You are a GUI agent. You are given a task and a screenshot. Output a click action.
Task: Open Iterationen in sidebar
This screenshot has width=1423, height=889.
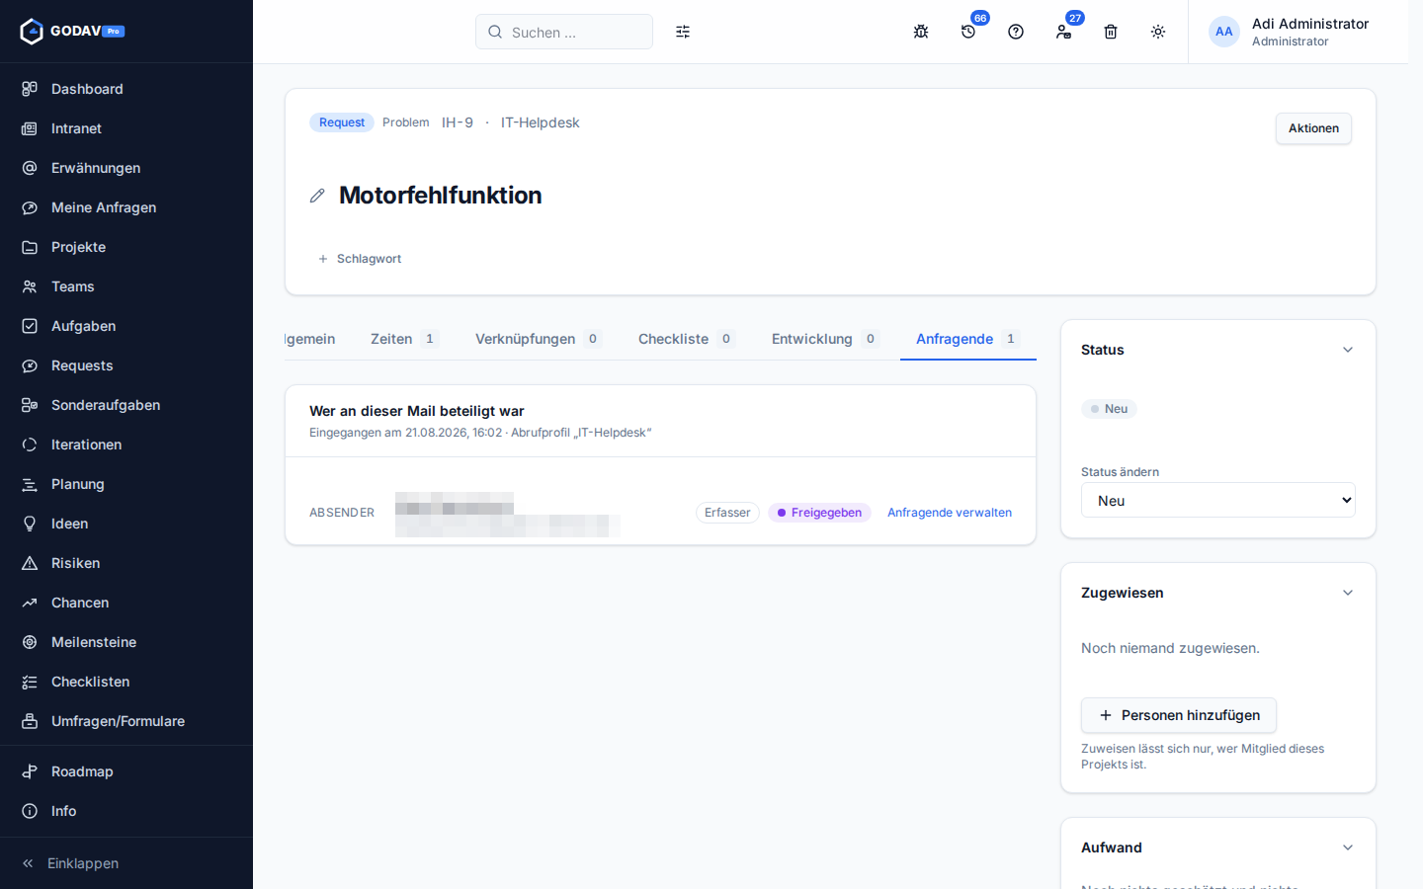(126, 444)
